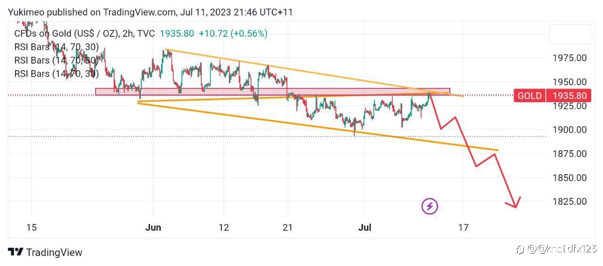Open the TradingView brand link
Viewport: 603px width, 266px height.
[x=45, y=252]
